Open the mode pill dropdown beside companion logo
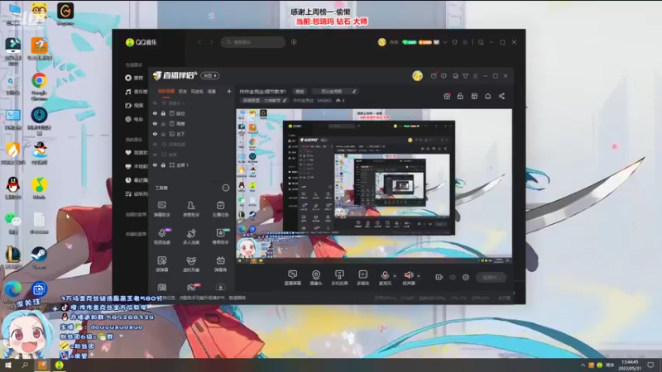662x372 pixels. click(x=210, y=75)
